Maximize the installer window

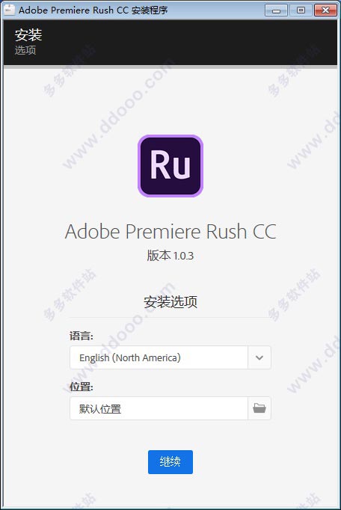301,10
